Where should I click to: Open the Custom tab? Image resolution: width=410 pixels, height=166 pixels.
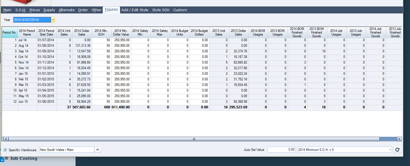[x=180, y=10]
